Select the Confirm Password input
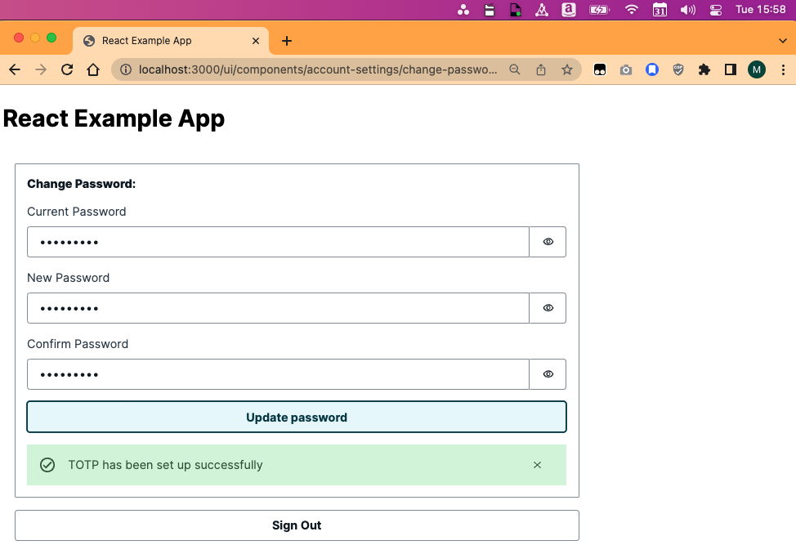 click(x=278, y=374)
